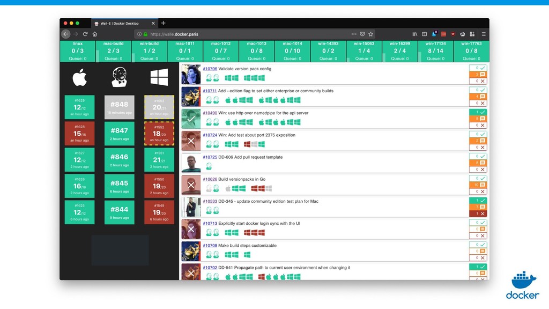Open the win-build 1 / 2 agent tile
549x309 pixels.
[x=150, y=51]
